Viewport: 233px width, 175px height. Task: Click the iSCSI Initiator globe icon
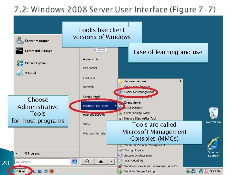tap(120, 108)
